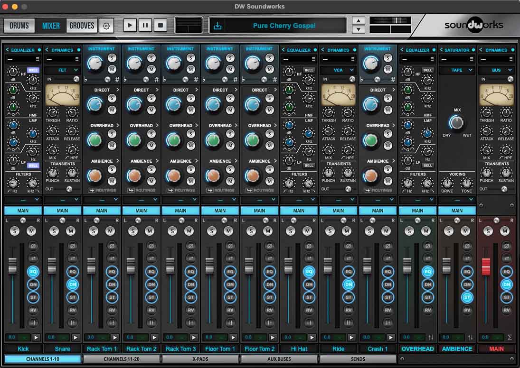Screen dimensions: 520x368
Task: Mute the MAIN channel
Action: tap(505, 231)
